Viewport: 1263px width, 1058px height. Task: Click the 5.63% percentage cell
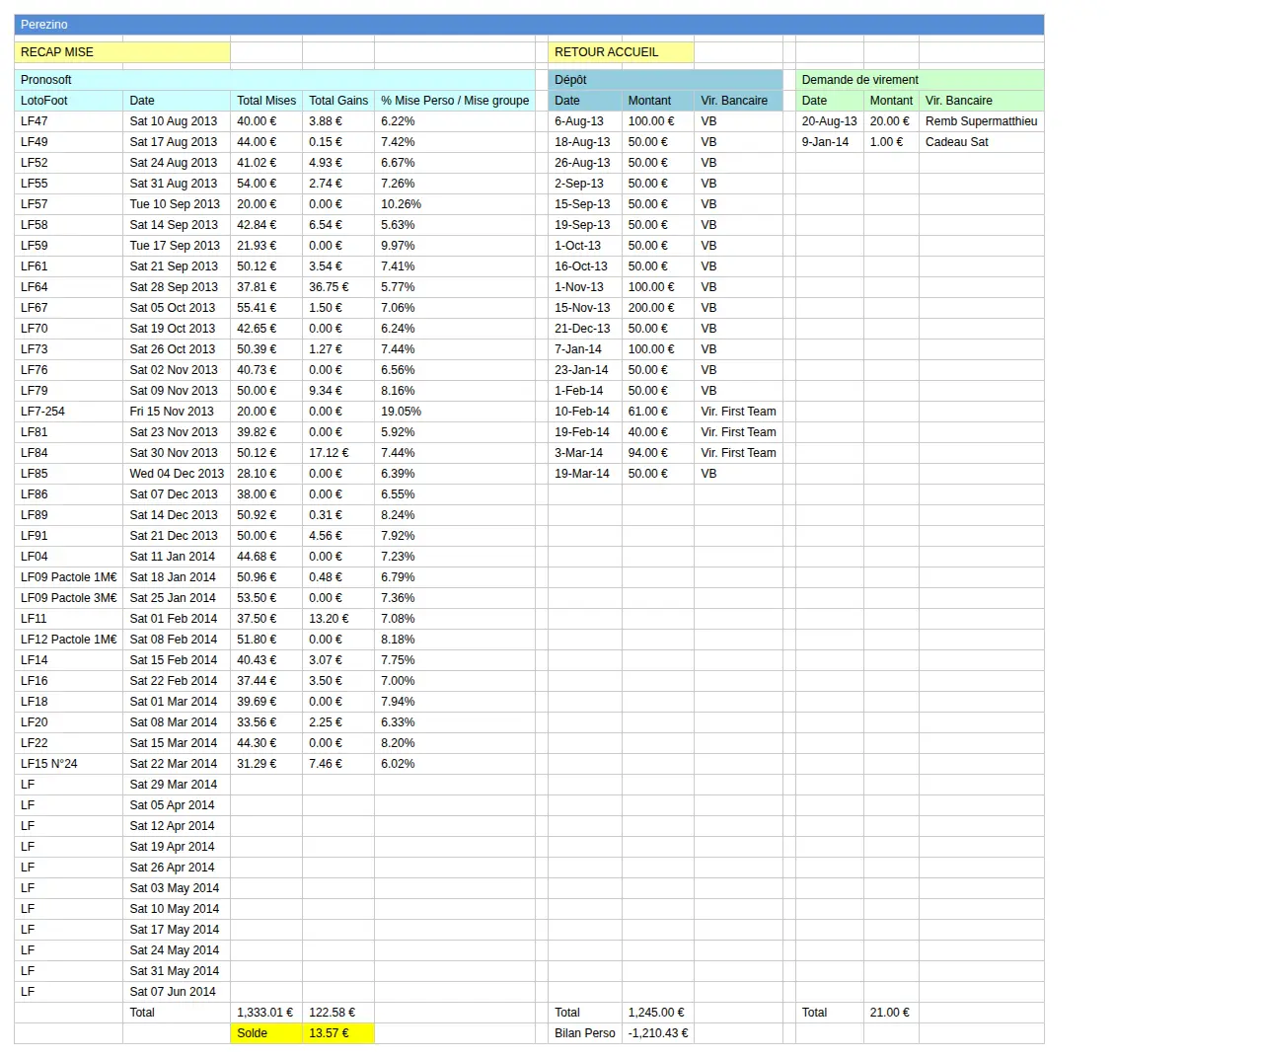[455, 225]
